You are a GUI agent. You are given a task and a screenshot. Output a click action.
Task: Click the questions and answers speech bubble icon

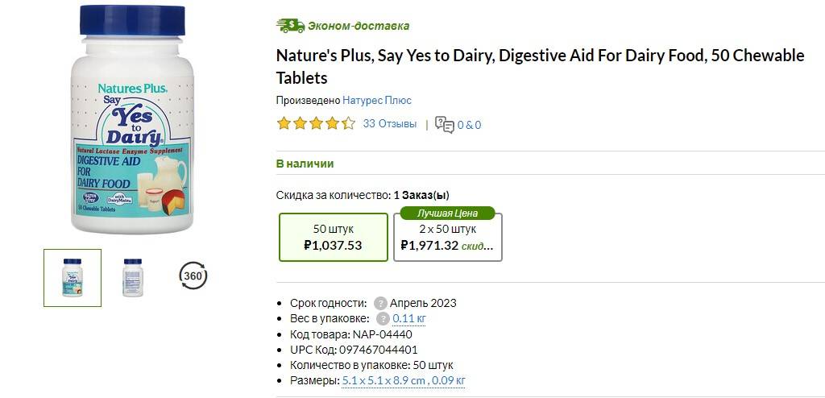(x=444, y=124)
